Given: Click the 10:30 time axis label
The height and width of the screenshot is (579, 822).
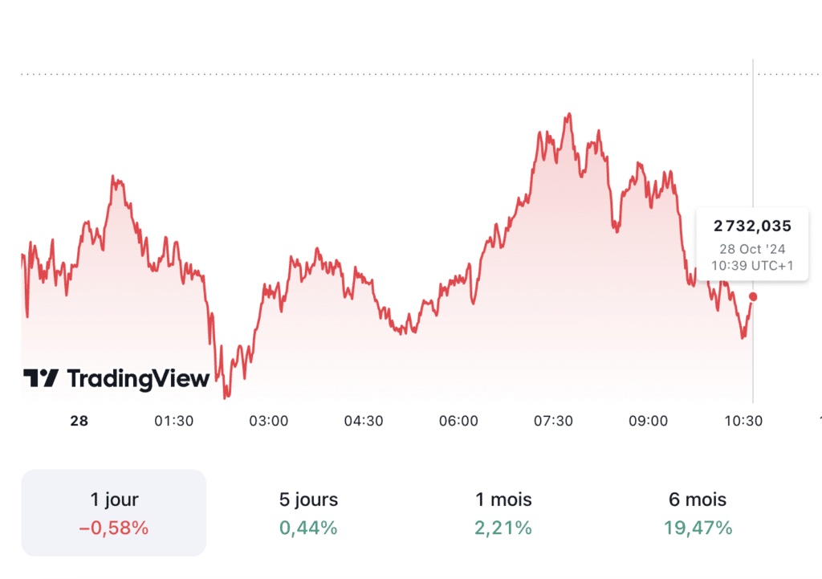Looking at the screenshot, I should [743, 421].
